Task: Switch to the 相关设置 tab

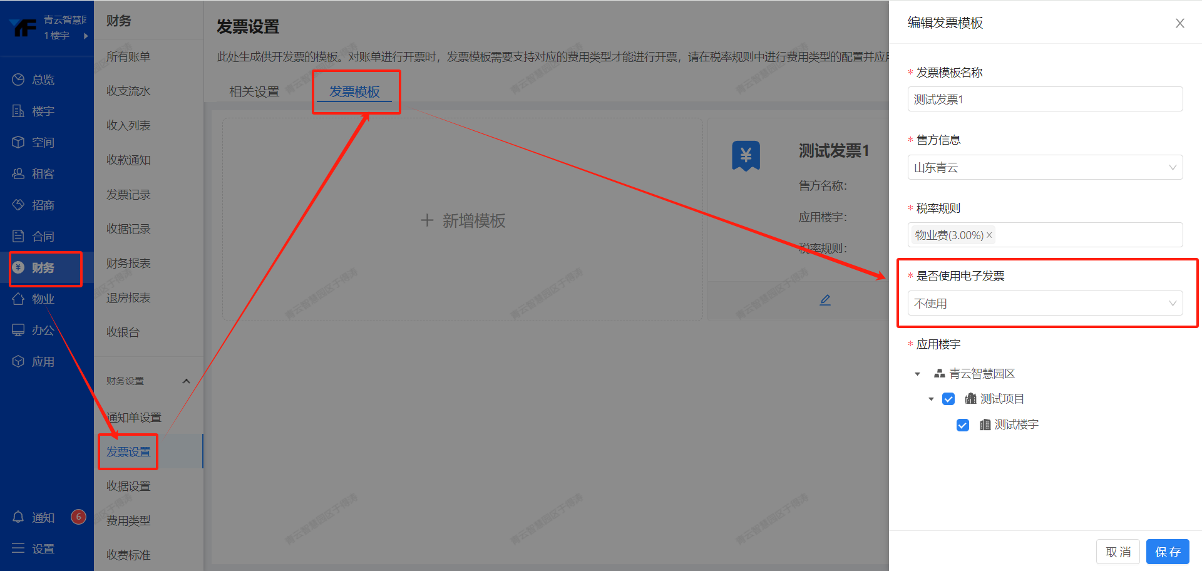Action: pos(254,92)
